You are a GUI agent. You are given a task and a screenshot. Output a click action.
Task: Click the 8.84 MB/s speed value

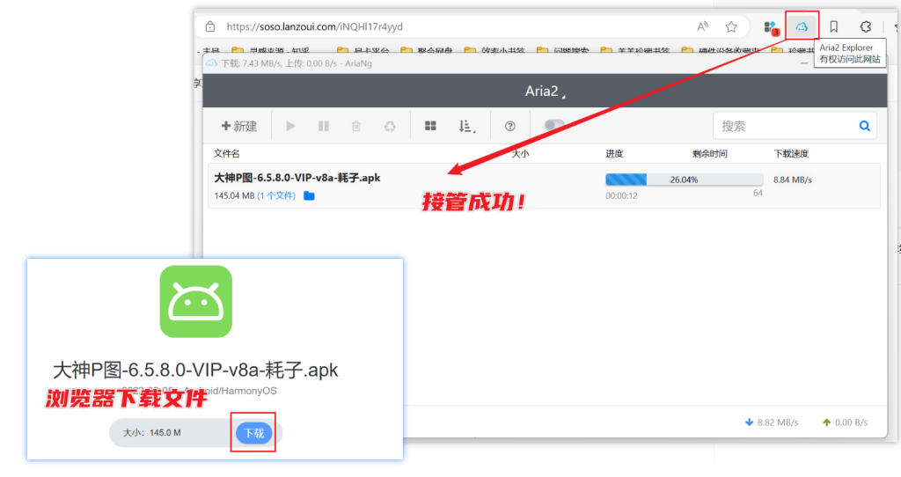click(x=793, y=180)
